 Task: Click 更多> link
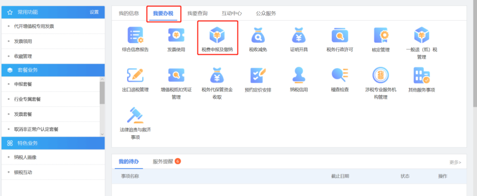pos(455,163)
